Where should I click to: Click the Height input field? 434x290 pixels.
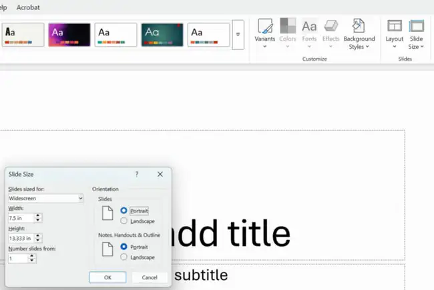click(x=21, y=238)
